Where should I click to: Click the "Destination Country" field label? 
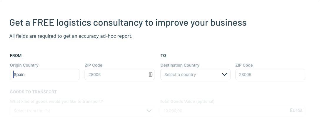click(180, 65)
